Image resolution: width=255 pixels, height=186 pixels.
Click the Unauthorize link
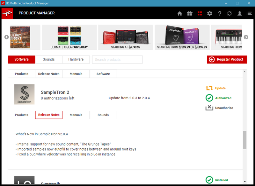pos(224,108)
